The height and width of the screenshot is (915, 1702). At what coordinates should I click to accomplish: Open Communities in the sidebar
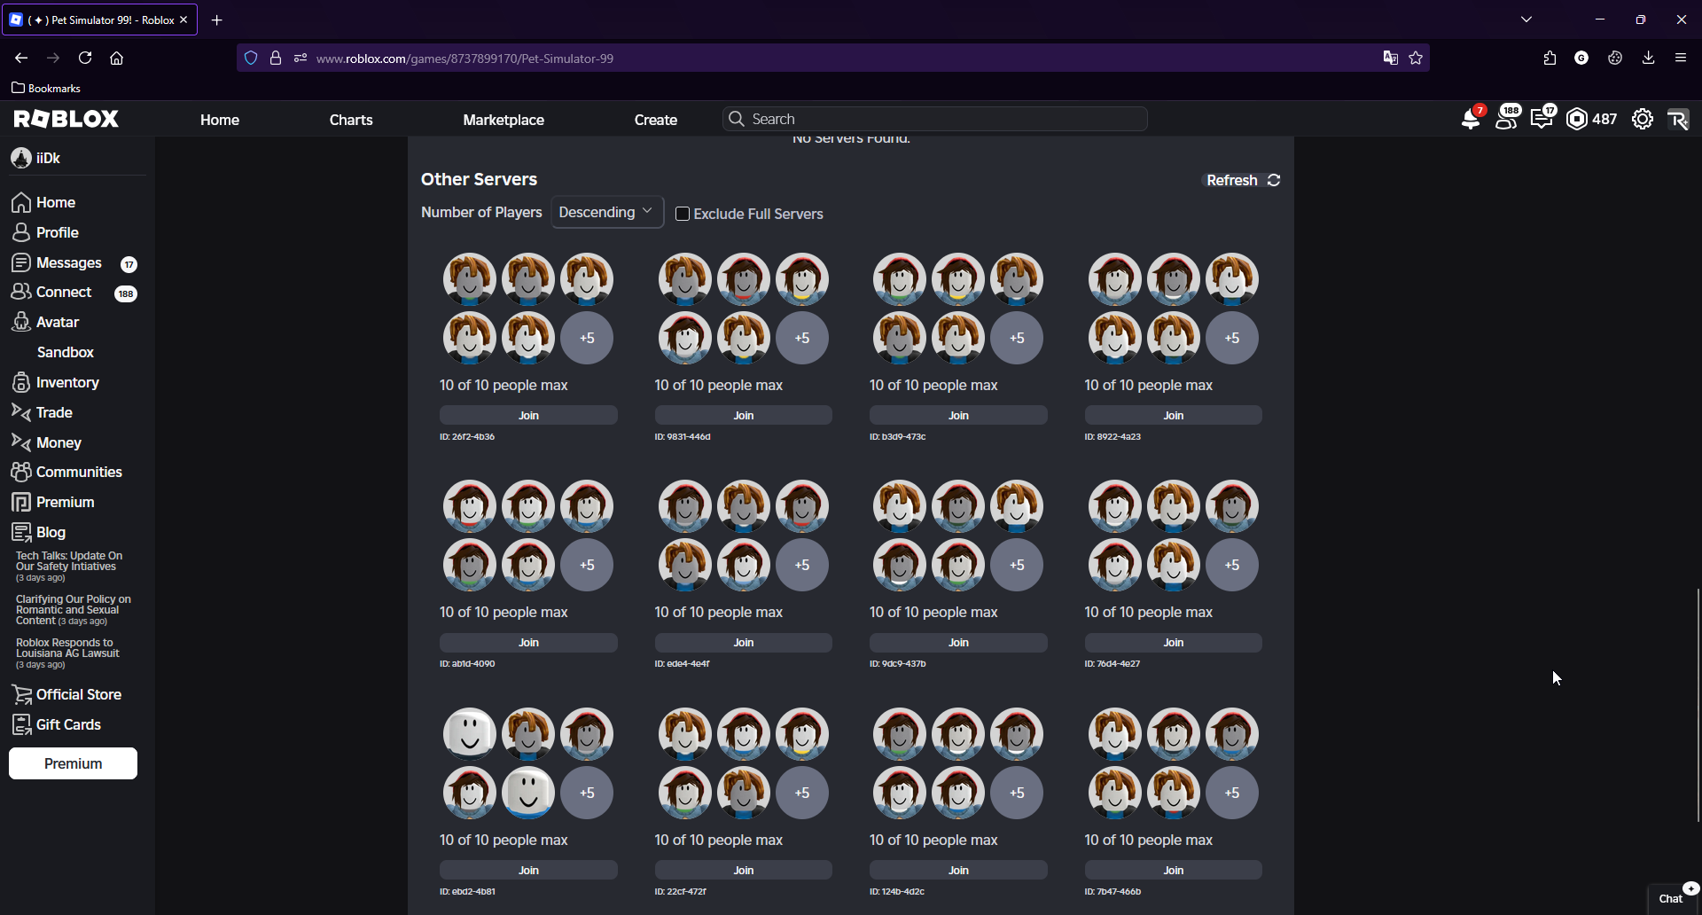66,472
